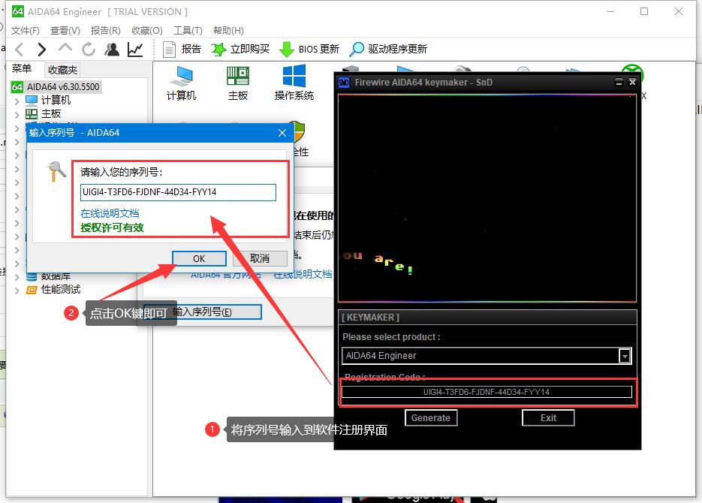The width and height of the screenshot is (702, 503).
Task: Open the Favorites (收藏) menu
Action: tap(147, 31)
